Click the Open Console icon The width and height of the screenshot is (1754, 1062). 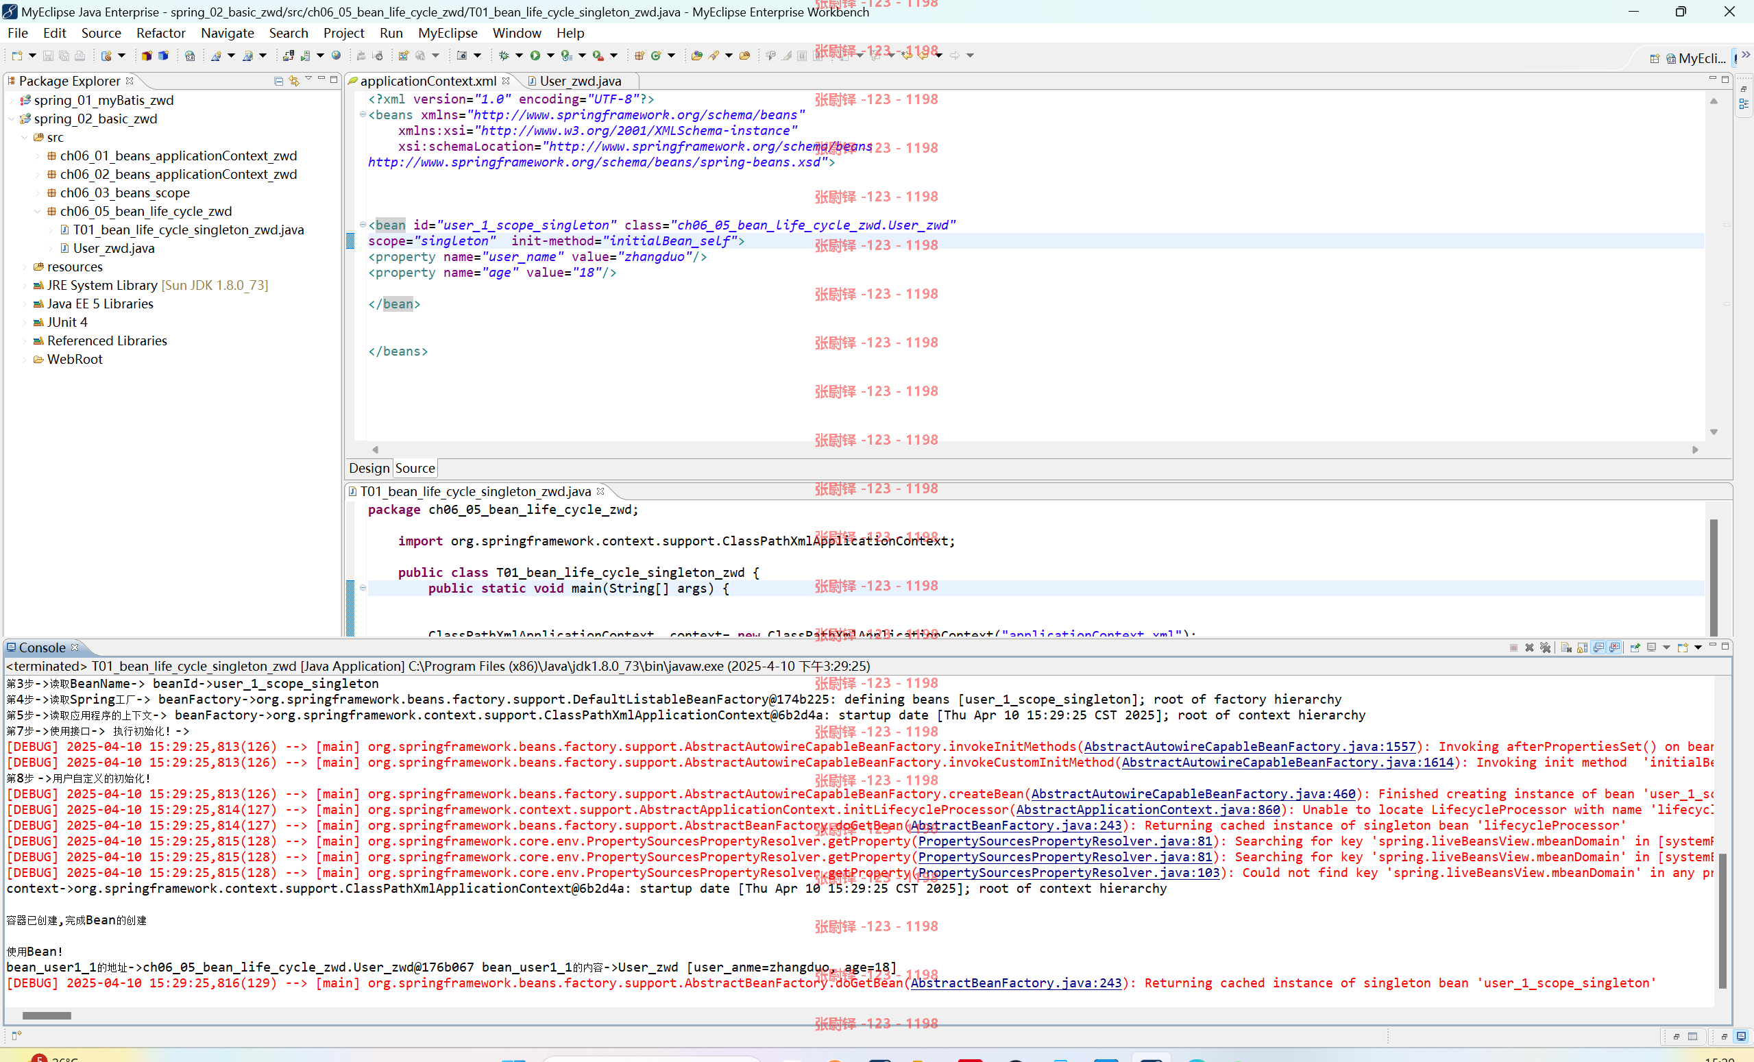(1683, 647)
